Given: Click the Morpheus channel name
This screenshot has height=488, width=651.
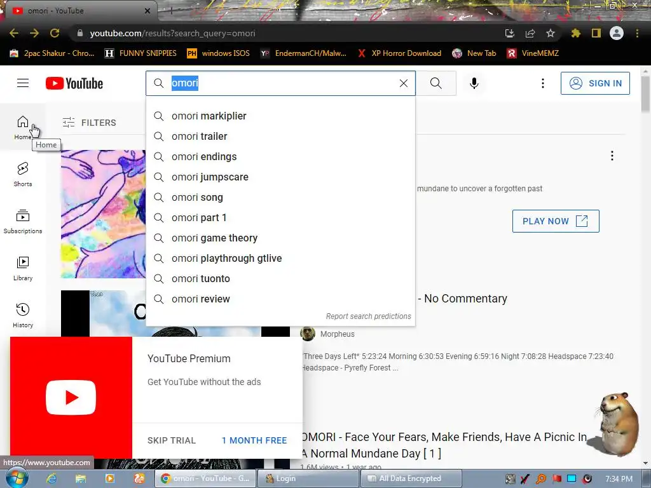Looking at the screenshot, I should [x=337, y=334].
